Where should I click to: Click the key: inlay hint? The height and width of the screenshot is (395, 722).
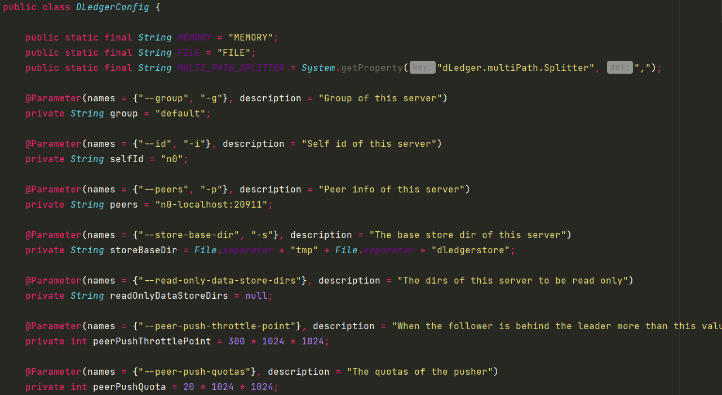[x=422, y=68]
